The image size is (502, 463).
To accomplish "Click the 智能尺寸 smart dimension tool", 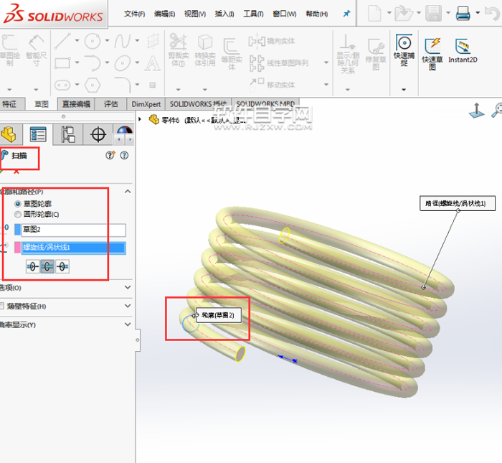I will 36,50.
